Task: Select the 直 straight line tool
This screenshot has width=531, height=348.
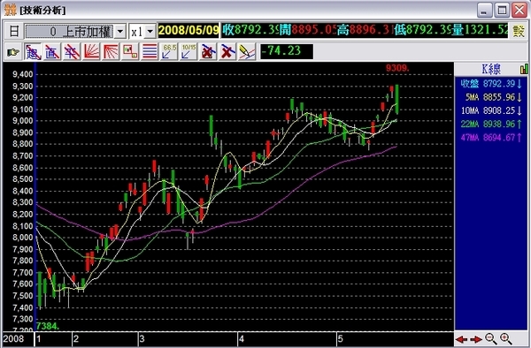Action: point(52,52)
